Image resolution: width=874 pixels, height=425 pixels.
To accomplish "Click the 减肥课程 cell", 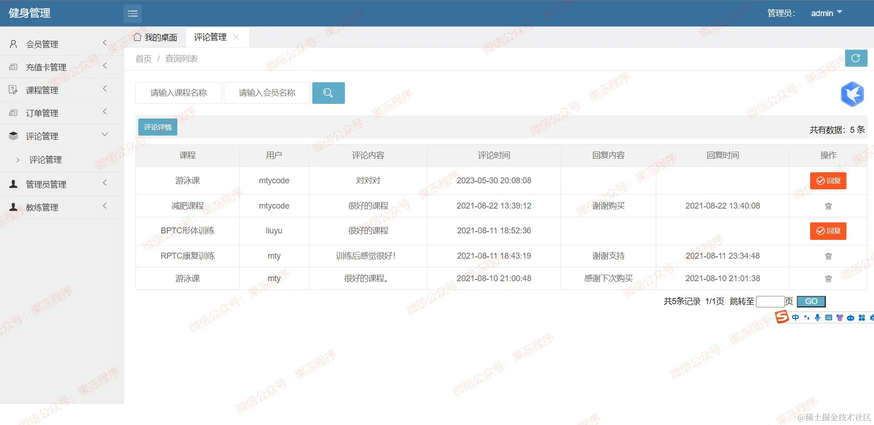I will tap(187, 206).
